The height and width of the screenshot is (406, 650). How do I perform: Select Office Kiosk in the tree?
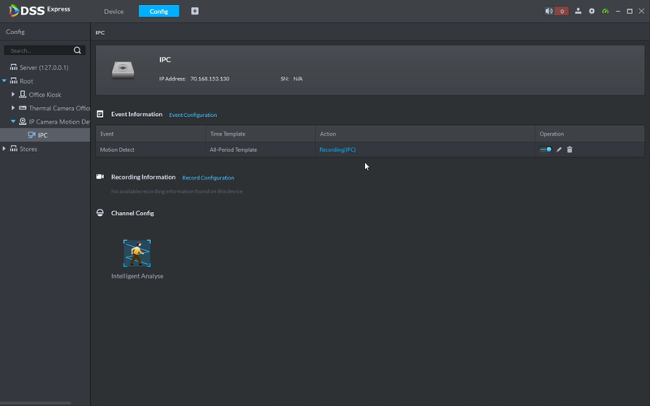45,94
